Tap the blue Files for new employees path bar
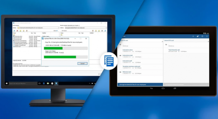Image resolution: width=218 pixels, height=119 pixels. click(140, 85)
